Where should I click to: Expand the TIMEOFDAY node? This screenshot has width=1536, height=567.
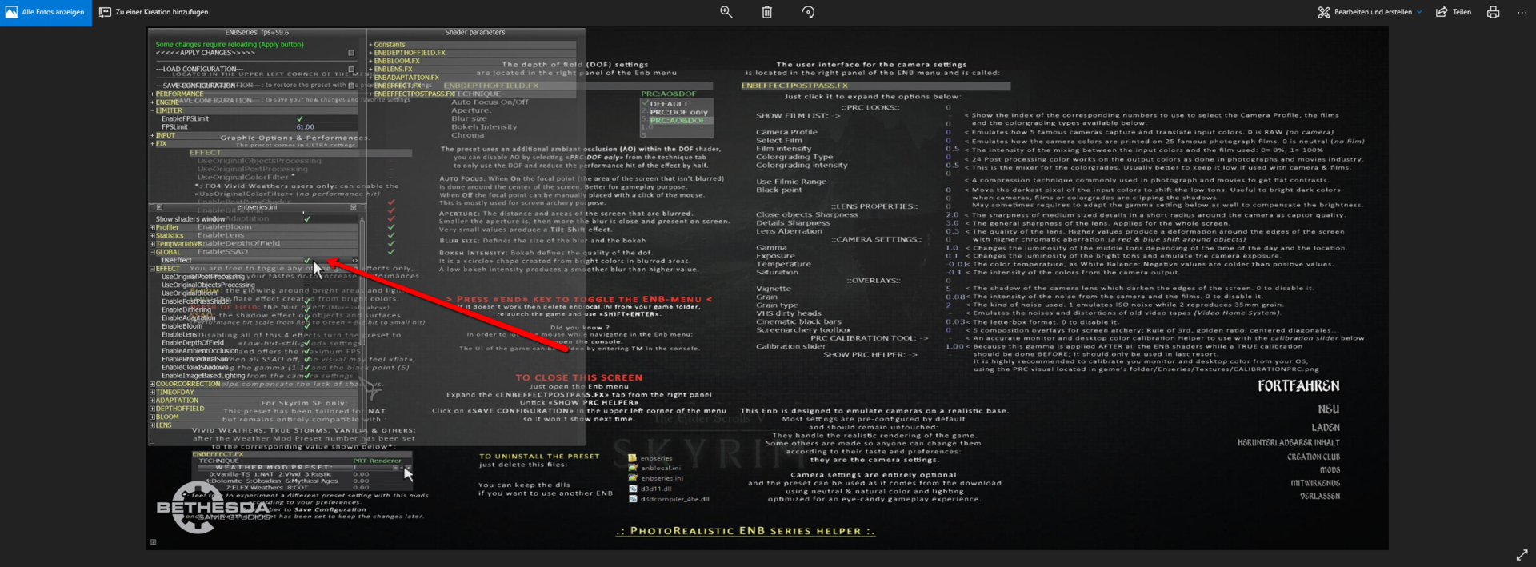(x=152, y=393)
